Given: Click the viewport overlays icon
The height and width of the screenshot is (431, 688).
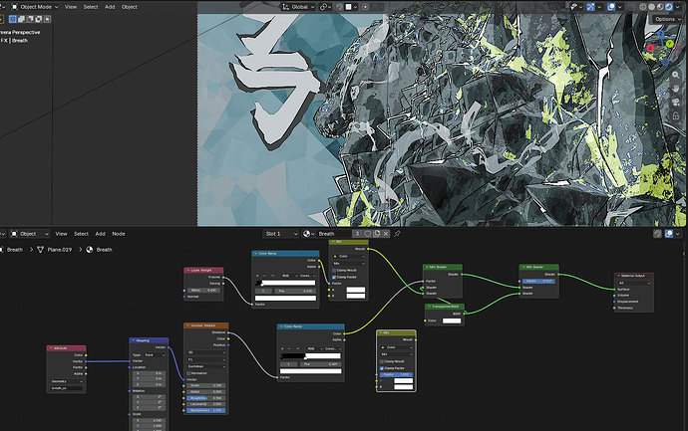Looking at the screenshot, I should pos(611,7).
